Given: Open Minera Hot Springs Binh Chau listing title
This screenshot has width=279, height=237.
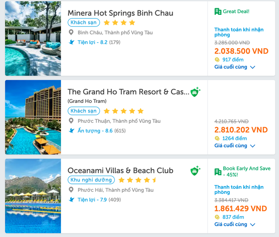Looking at the screenshot, I should pos(120,13).
